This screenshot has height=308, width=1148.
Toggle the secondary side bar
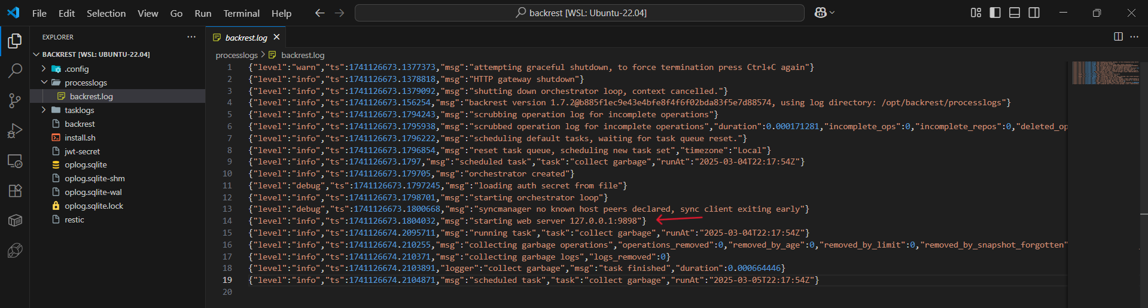1034,13
